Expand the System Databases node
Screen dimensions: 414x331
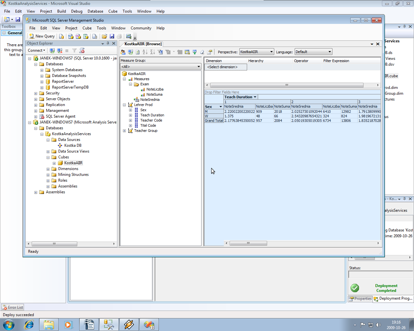[42, 70]
